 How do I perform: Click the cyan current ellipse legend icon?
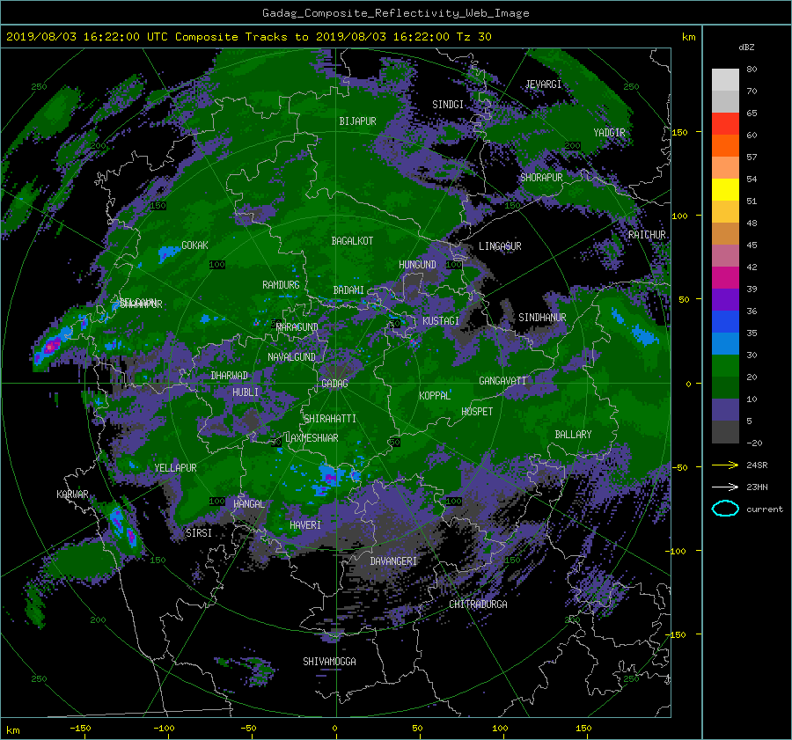coord(725,509)
